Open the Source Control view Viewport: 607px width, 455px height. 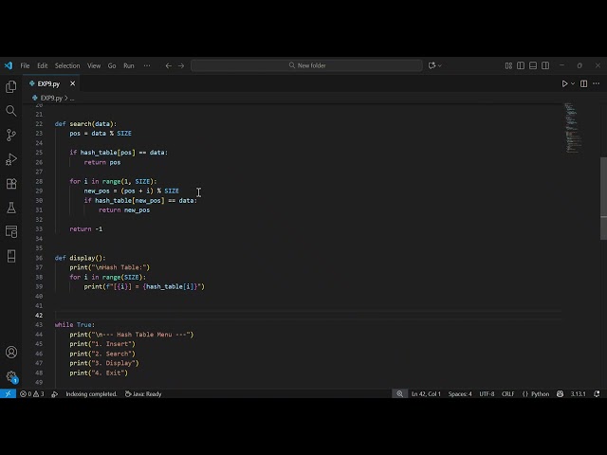[x=11, y=135]
